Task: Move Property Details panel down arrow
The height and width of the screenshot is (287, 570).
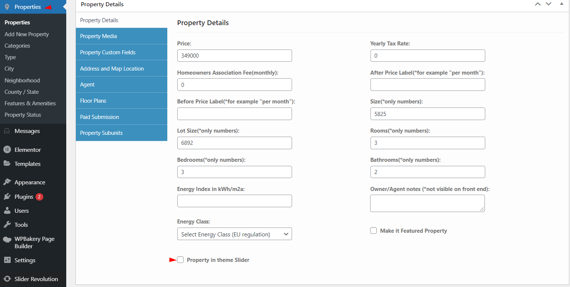Action: pos(549,4)
